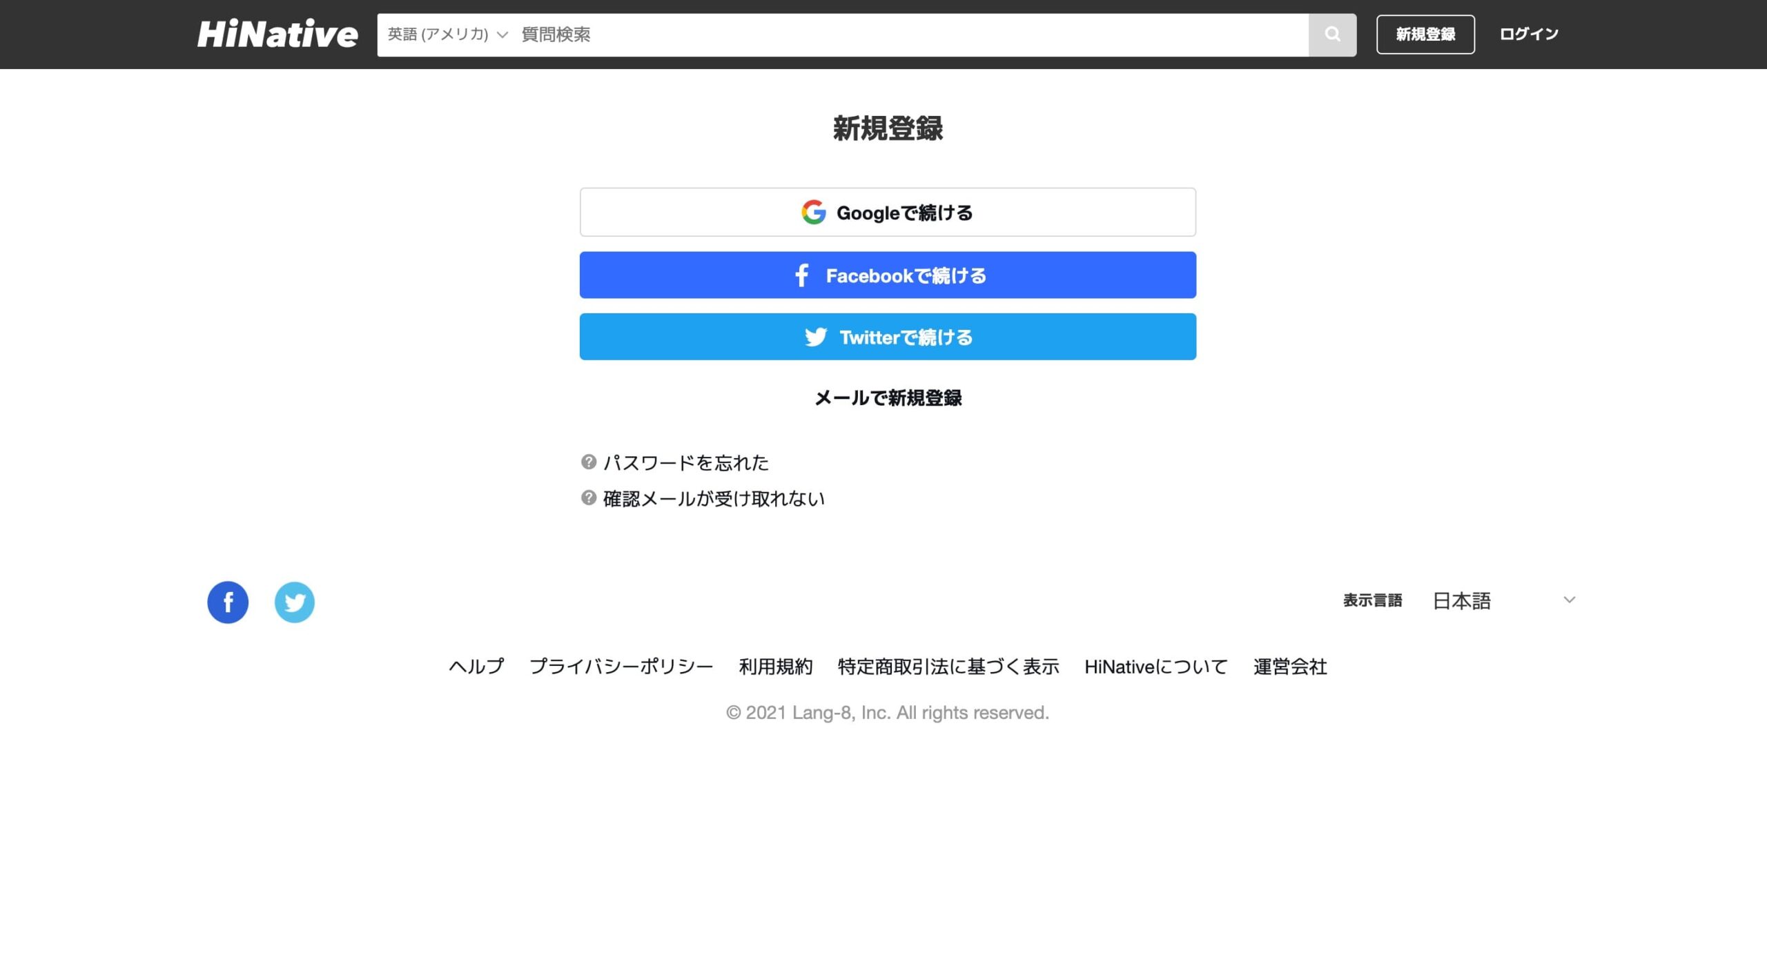The height and width of the screenshot is (973, 1767).
Task: Click メールで新規登録
Action: pos(888,397)
